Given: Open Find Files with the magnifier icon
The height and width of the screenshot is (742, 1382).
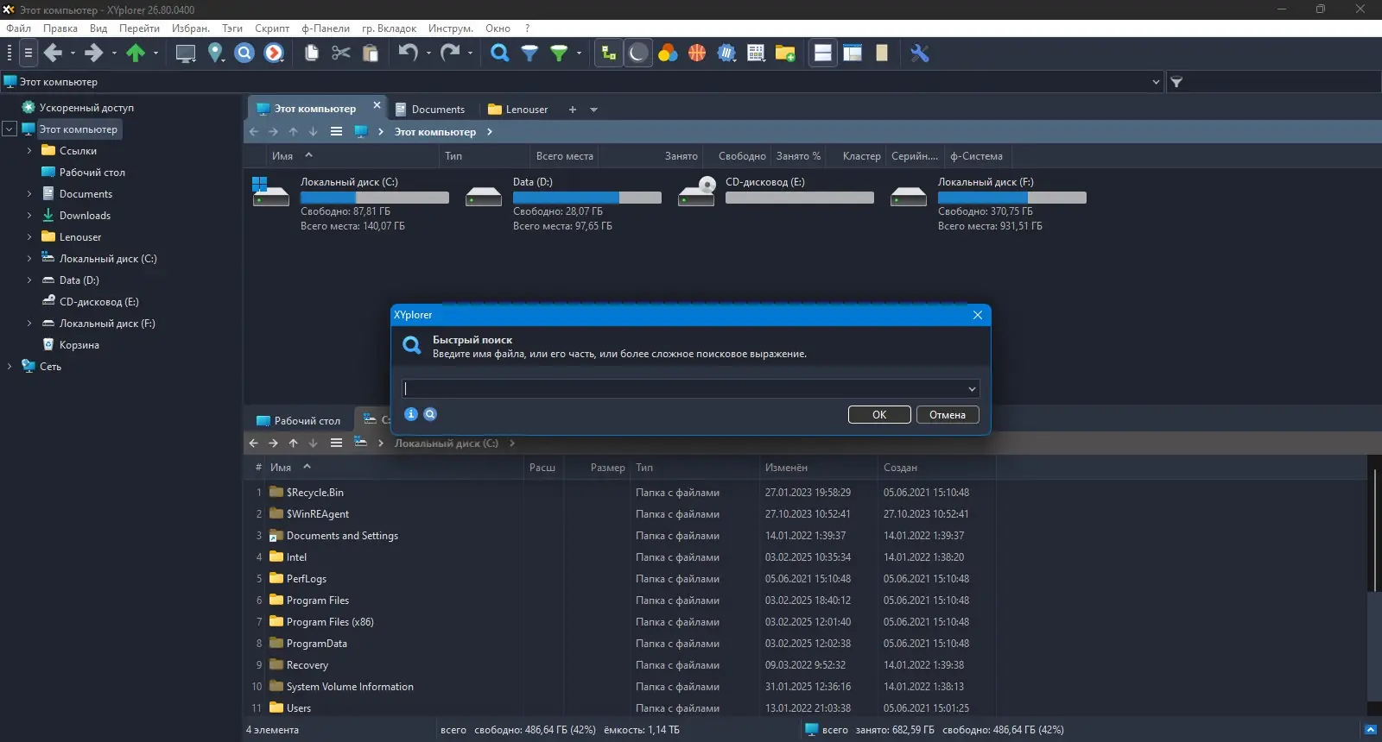Looking at the screenshot, I should pyautogui.click(x=500, y=53).
